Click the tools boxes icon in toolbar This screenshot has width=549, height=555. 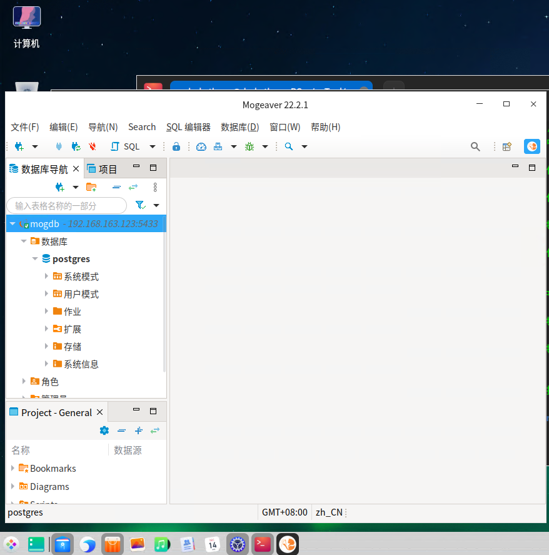[218, 146]
